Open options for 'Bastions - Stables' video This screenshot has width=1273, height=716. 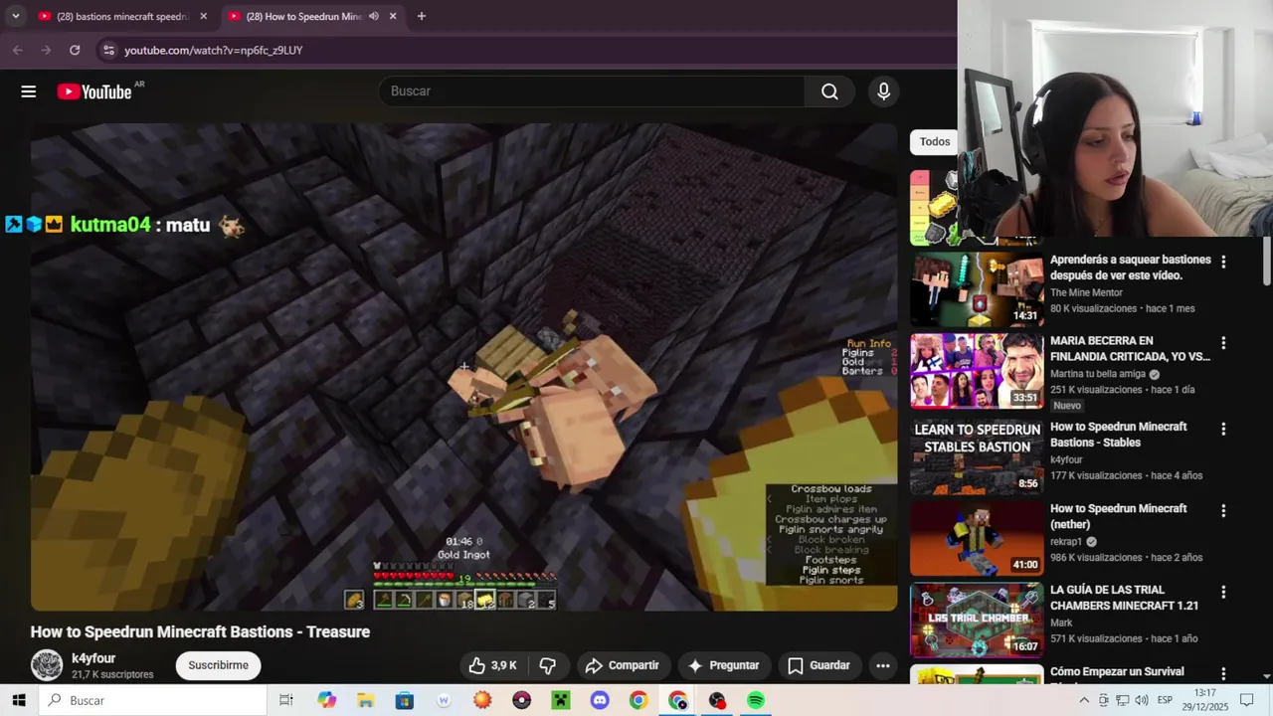pos(1223,429)
